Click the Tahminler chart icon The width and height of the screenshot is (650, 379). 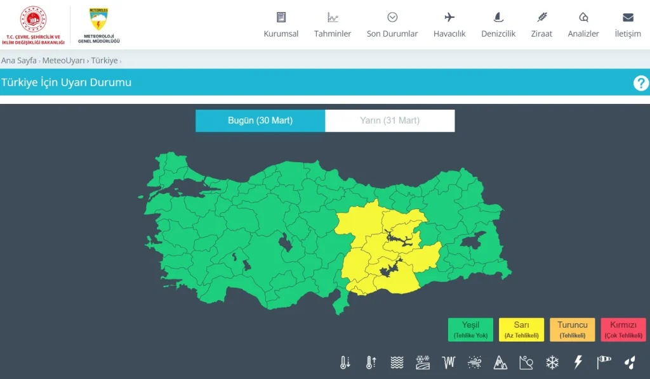[x=333, y=17]
